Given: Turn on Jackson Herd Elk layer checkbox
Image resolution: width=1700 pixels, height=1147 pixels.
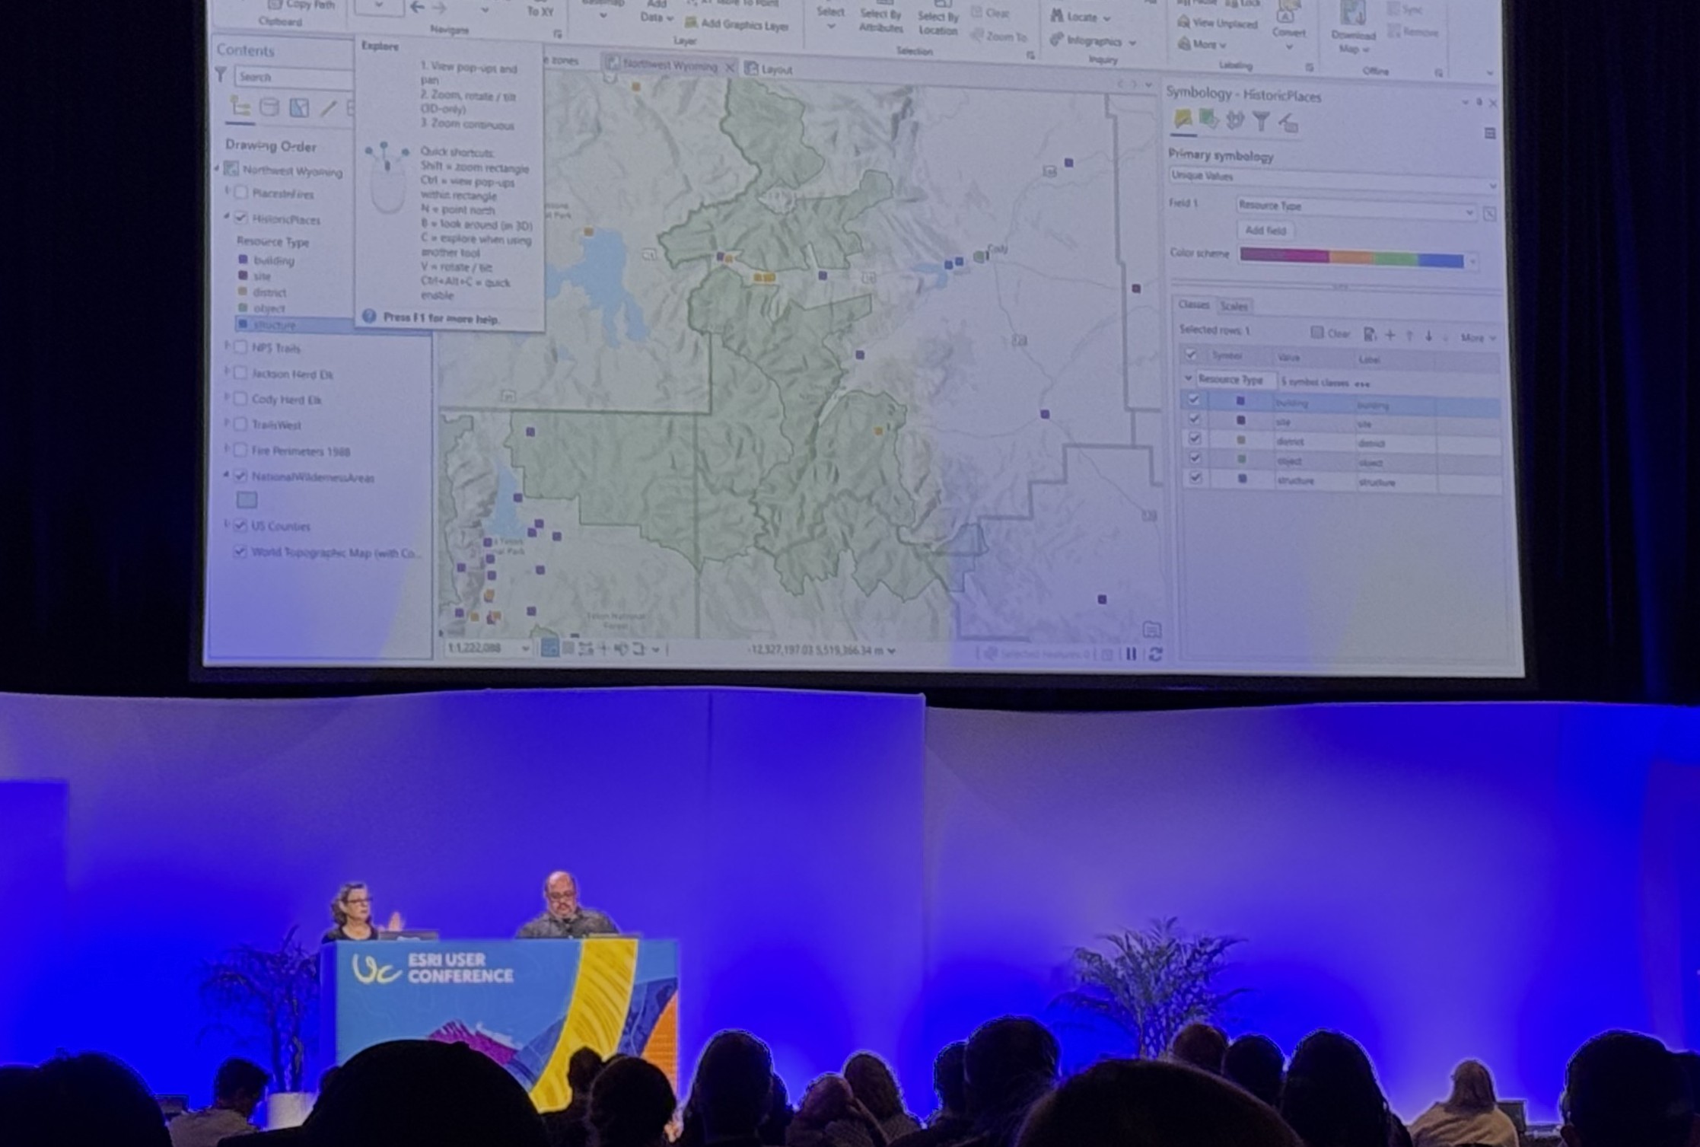Looking at the screenshot, I should coord(241,373).
